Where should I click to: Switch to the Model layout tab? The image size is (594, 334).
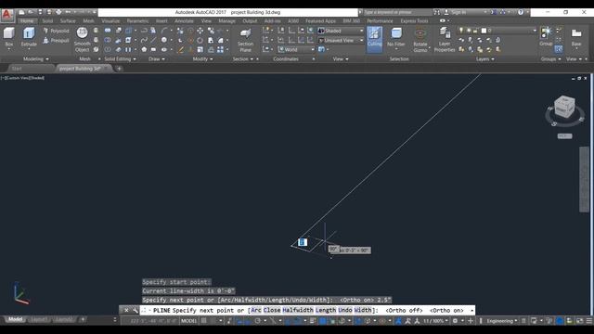pyautogui.click(x=15, y=319)
